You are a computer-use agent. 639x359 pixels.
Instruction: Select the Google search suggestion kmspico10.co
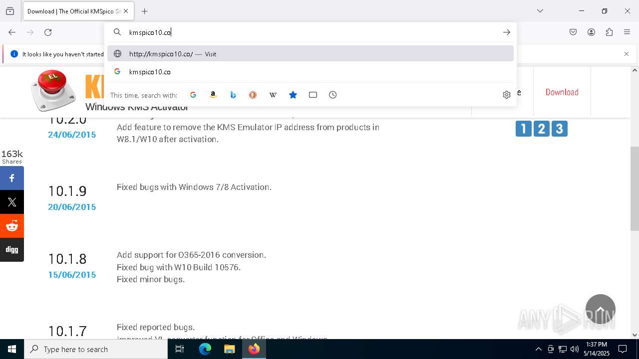311,72
